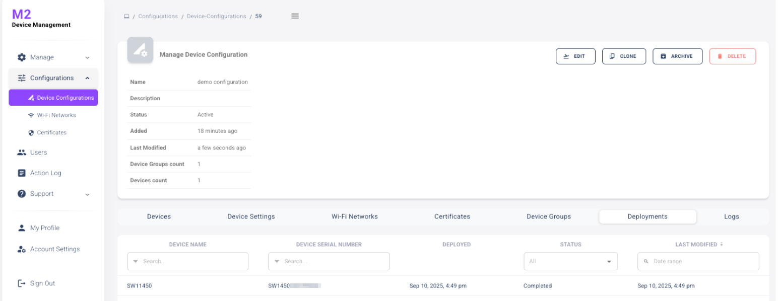Screen dimensions: 778x301
Task: Open Account Settings in sidebar
Action: pos(54,249)
